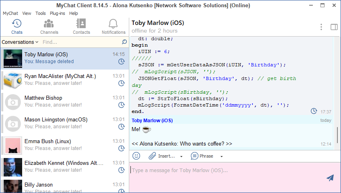Minimize the MyChat Client window
The image size is (341, 193).
(311, 5)
